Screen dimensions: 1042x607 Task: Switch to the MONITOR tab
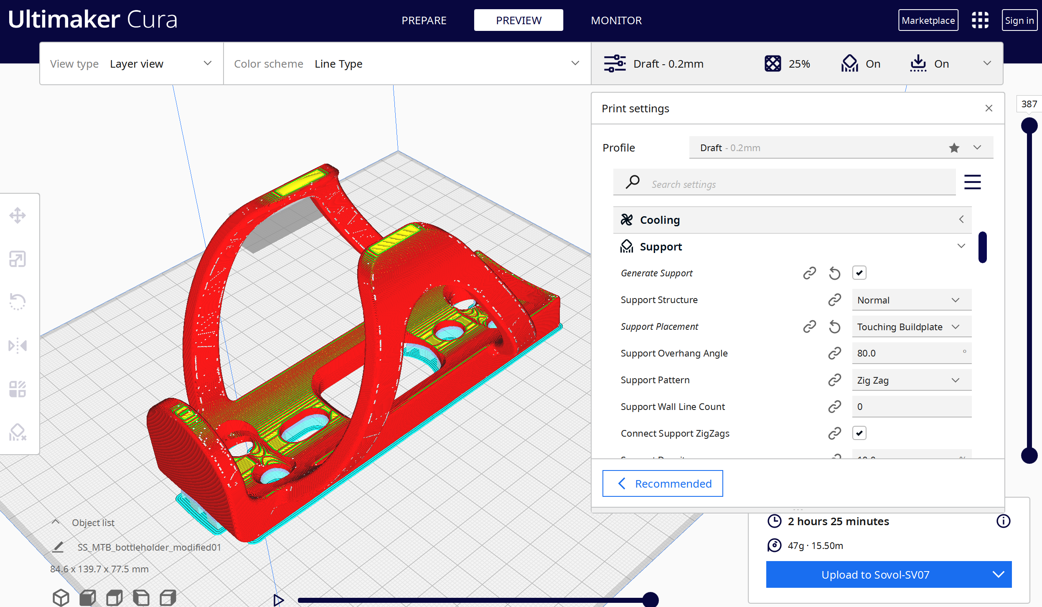click(x=616, y=20)
